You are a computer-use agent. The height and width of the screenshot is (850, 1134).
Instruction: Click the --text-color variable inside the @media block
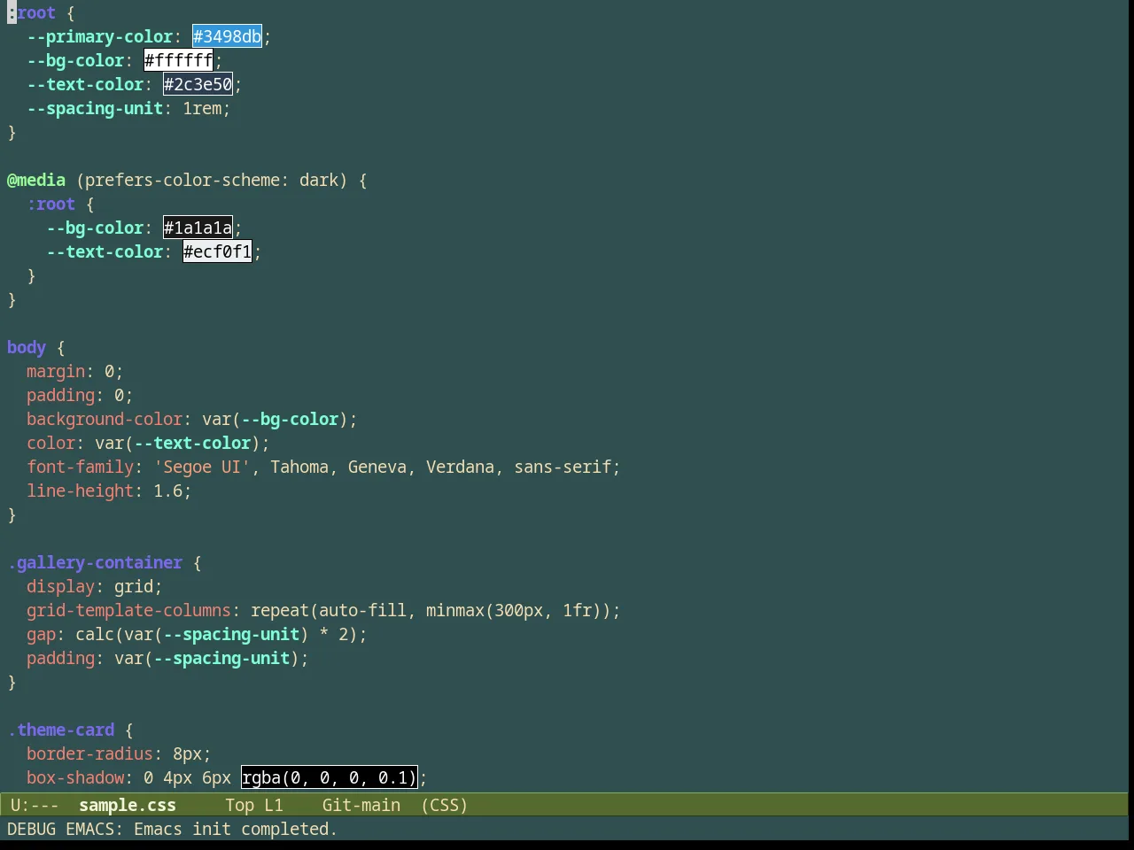(x=105, y=251)
